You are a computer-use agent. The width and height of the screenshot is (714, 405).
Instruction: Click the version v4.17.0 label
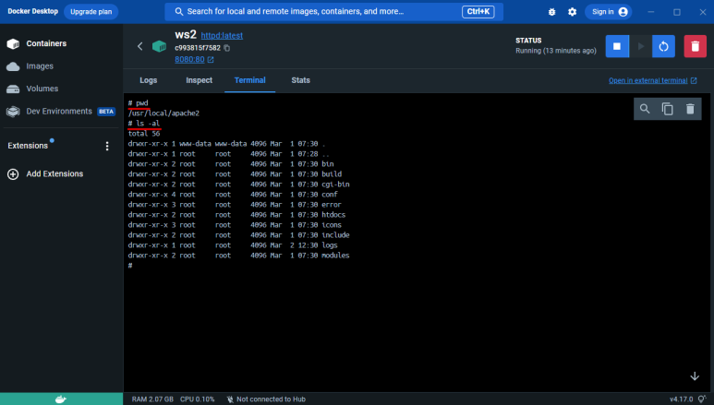click(x=682, y=399)
